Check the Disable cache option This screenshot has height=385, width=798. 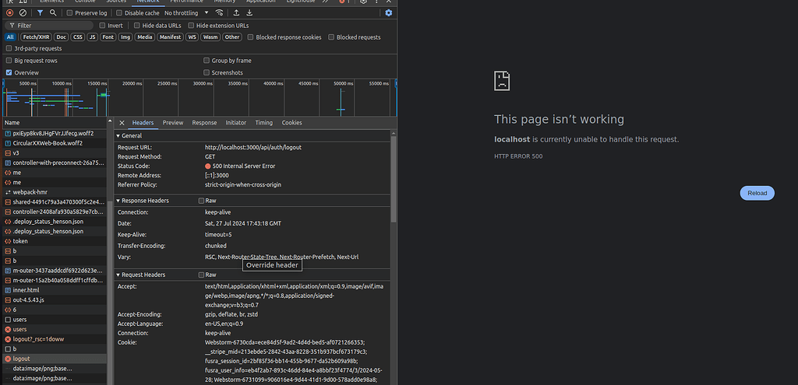[121, 13]
